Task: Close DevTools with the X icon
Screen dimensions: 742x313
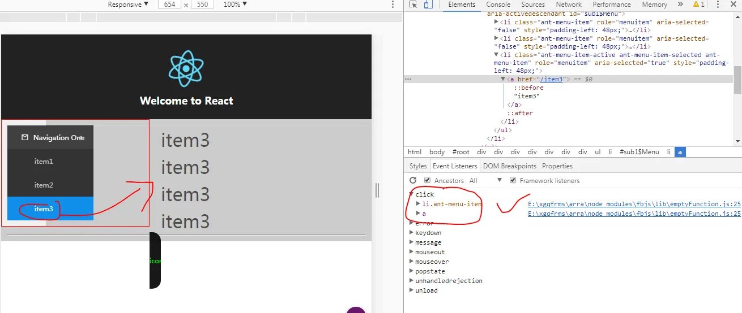Action: click(x=732, y=5)
